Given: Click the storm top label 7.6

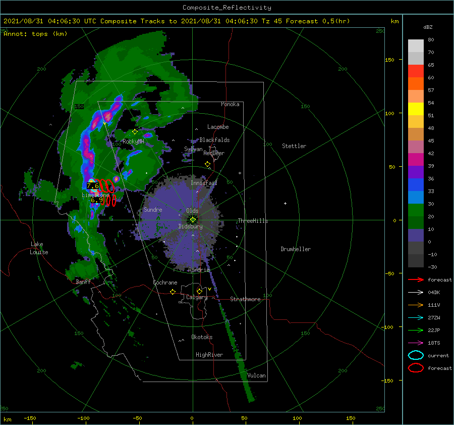Looking at the screenshot, I should [x=93, y=185].
